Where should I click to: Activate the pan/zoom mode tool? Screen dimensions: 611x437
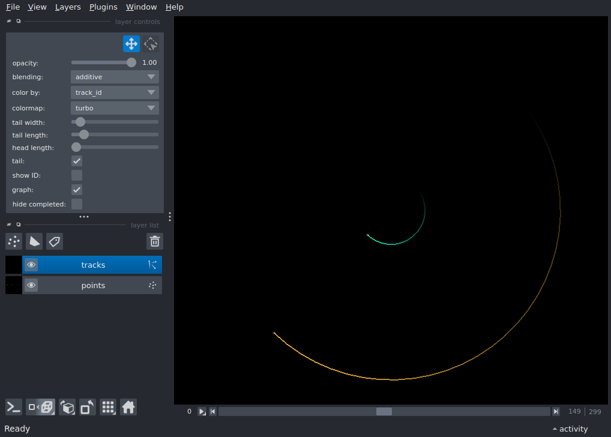131,43
